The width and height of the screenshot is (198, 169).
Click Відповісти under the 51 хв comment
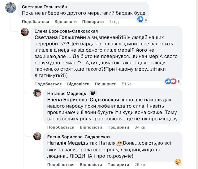(x=78, y=84)
